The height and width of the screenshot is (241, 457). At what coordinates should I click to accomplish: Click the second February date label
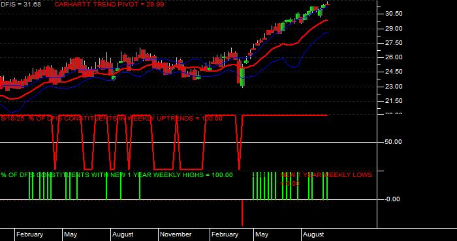click(225, 234)
